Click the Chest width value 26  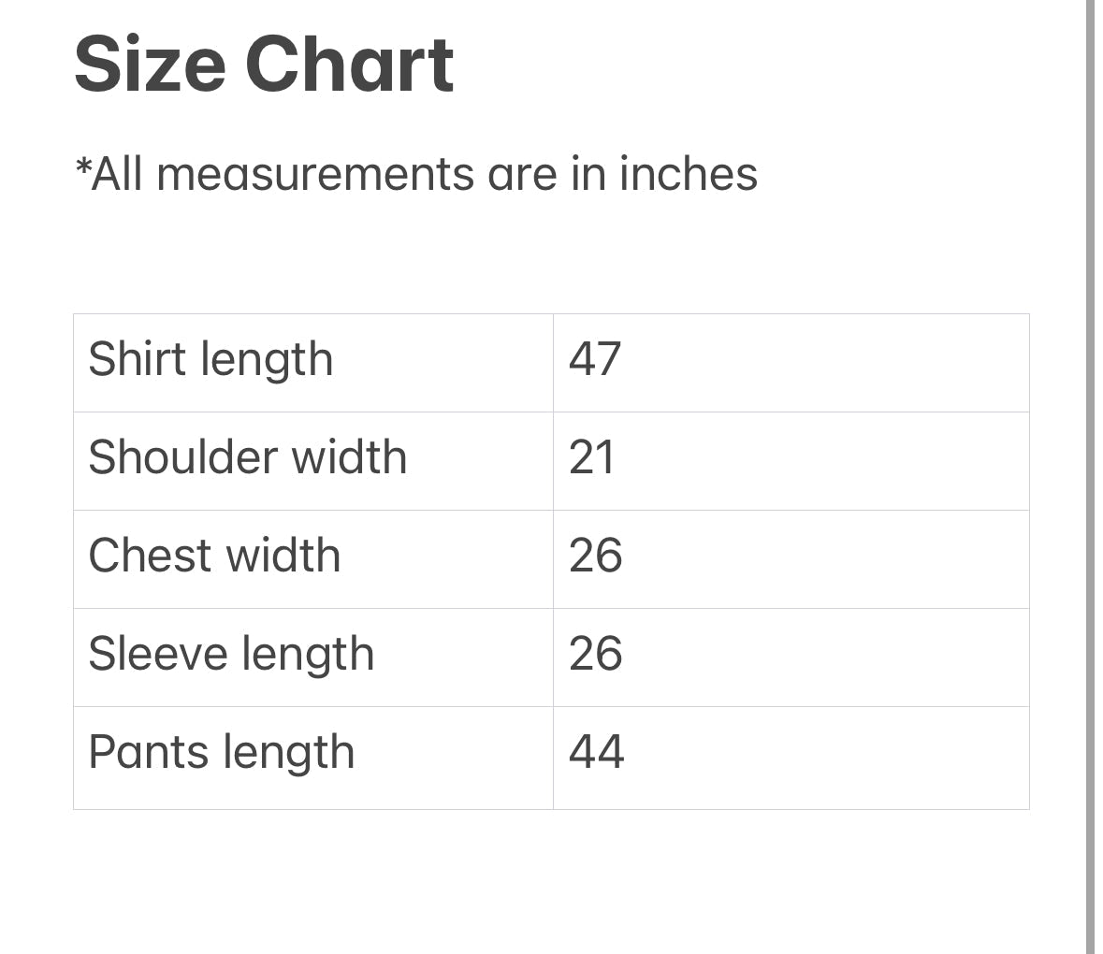tap(595, 556)
